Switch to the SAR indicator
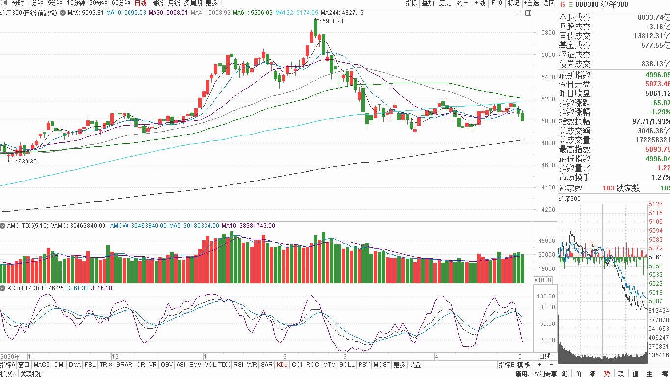 click(267, 365)
